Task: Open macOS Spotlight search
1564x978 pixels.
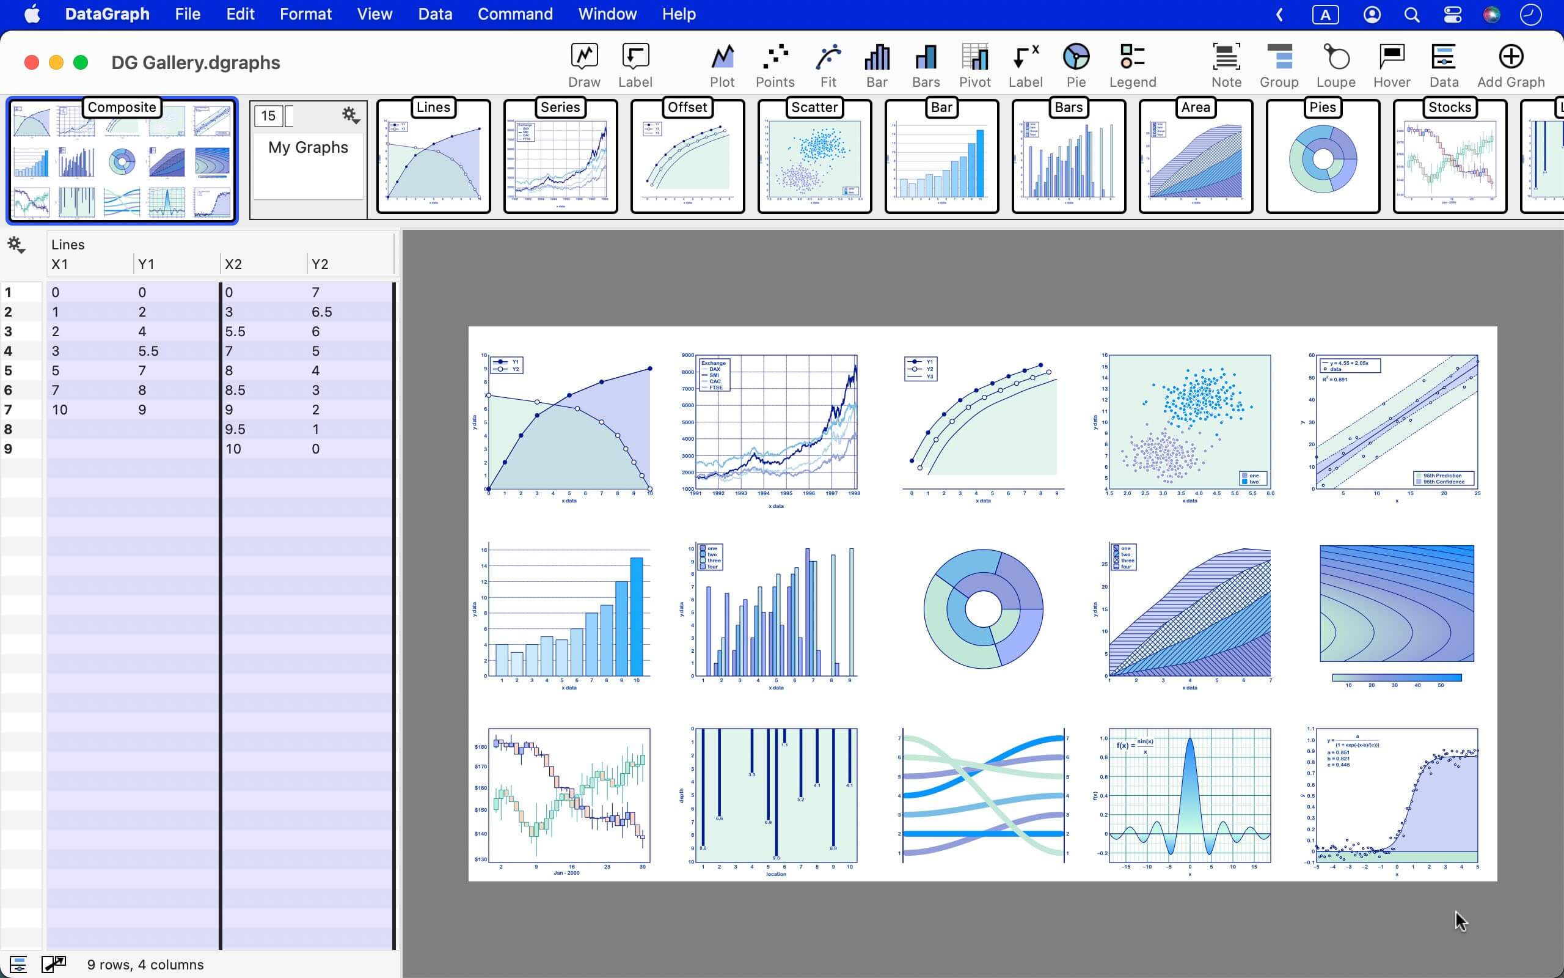Action: pyautogui.click(x=1411, y=14)
